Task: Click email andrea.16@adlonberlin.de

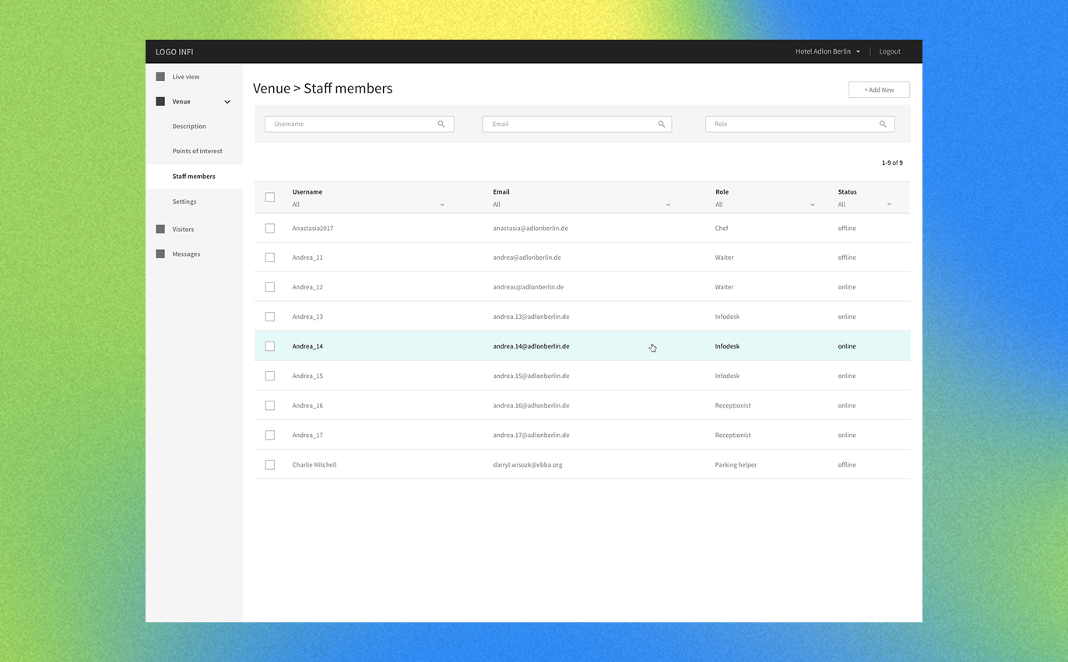Action: tap(531, 405)
